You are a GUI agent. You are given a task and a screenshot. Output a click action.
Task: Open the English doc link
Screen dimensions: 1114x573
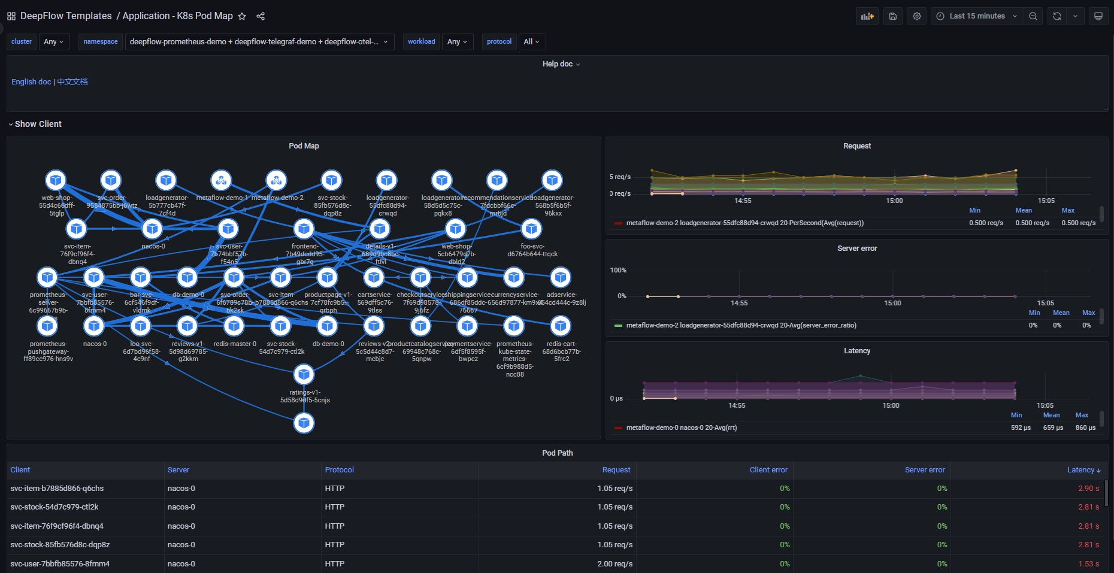31,81
